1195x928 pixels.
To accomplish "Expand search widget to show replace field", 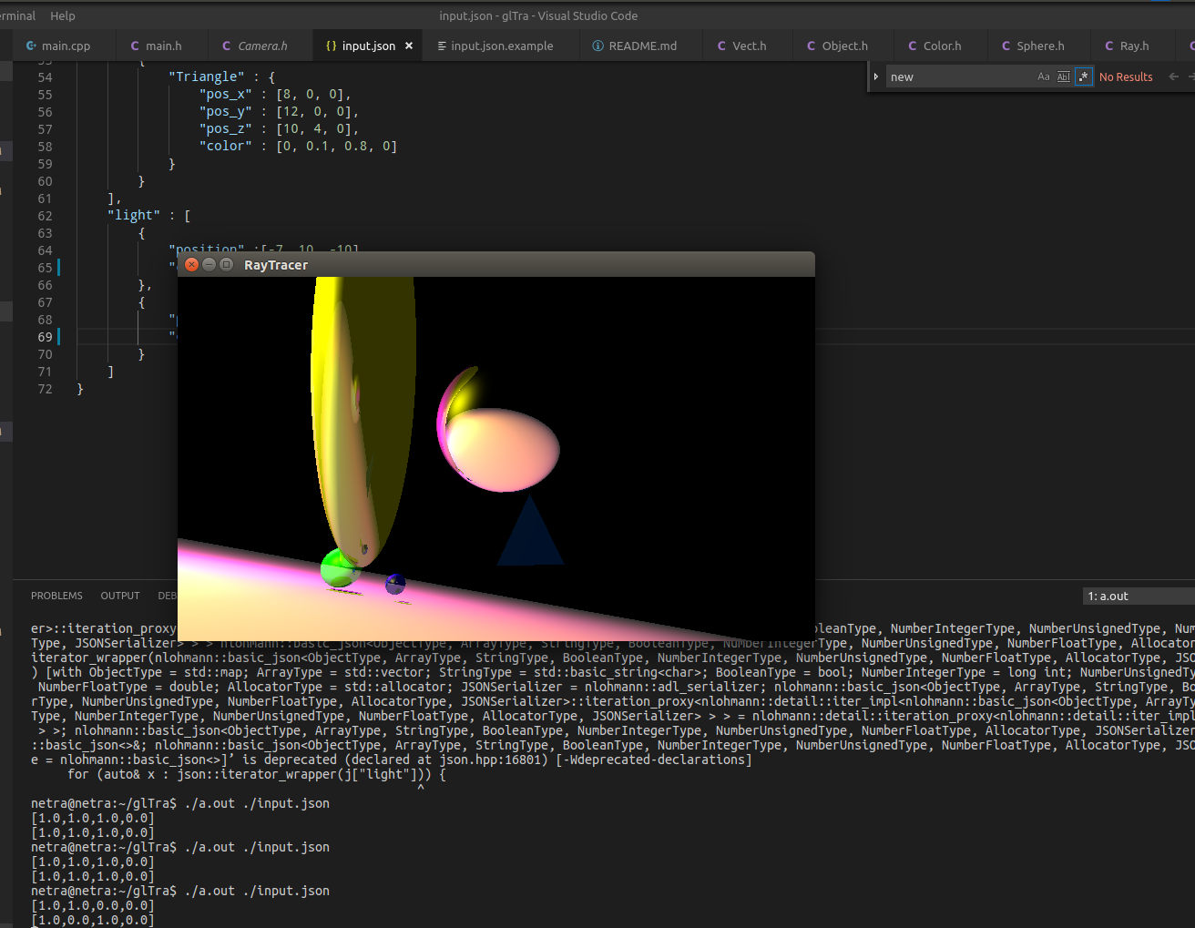I will tap(875, 76).
